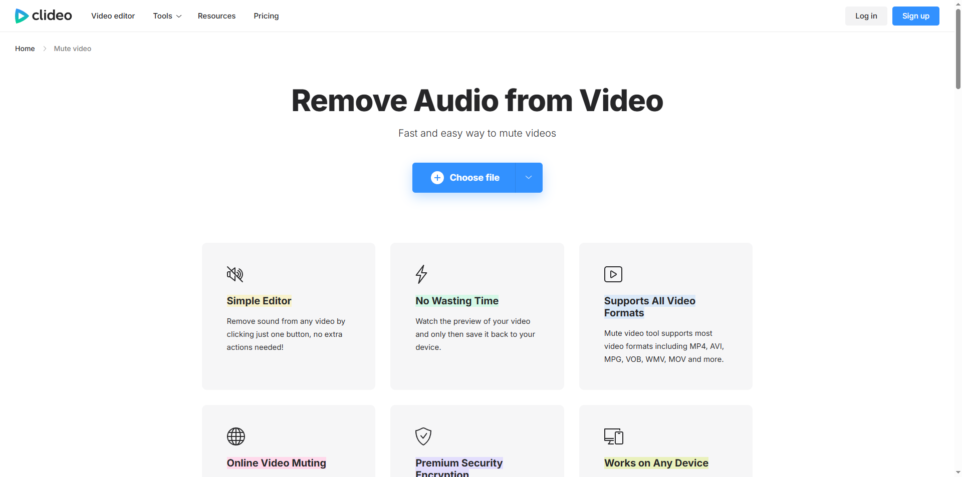Click the scroll-up arrow on the scrollbar
Screen dimensions: 962x477
957,4
